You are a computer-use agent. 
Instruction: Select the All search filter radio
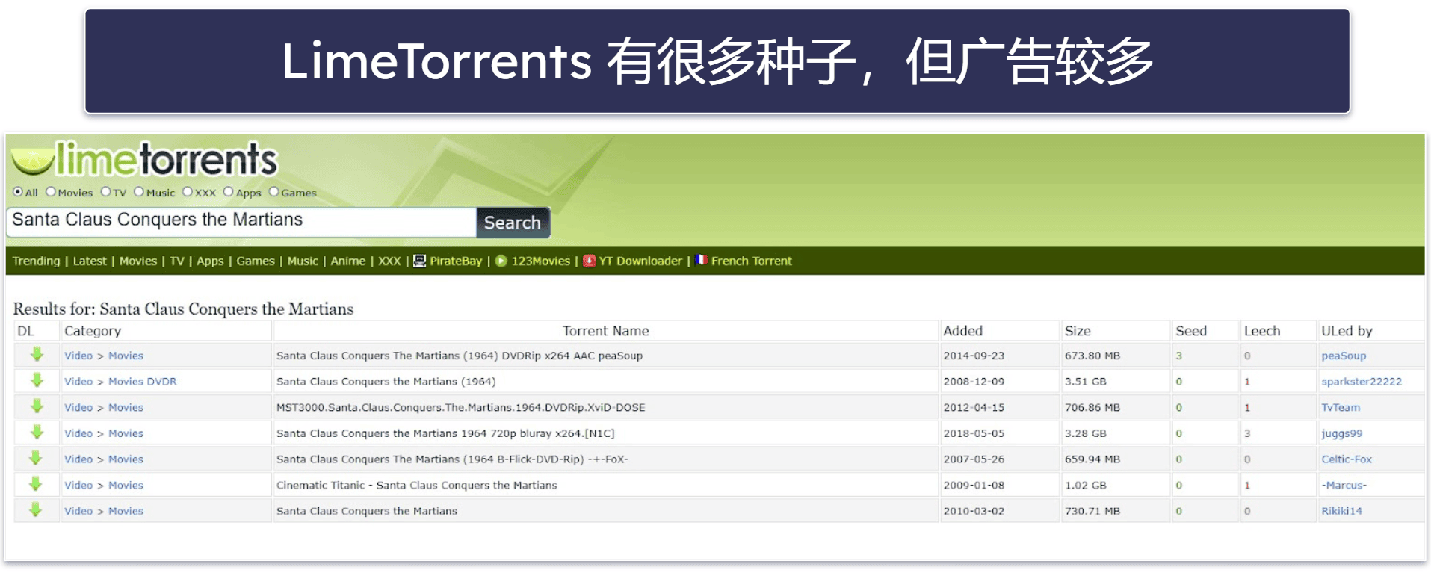point(18,192)
